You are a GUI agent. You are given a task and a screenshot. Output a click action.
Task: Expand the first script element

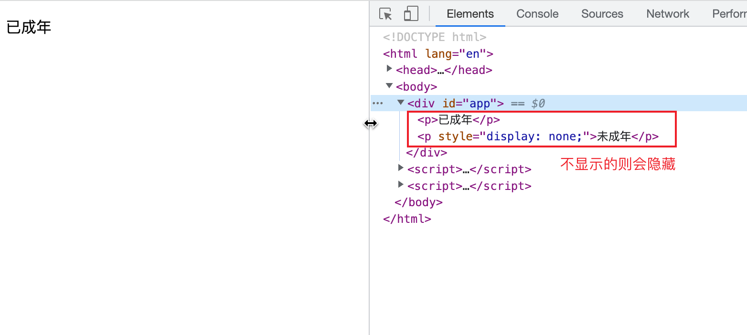401,168
